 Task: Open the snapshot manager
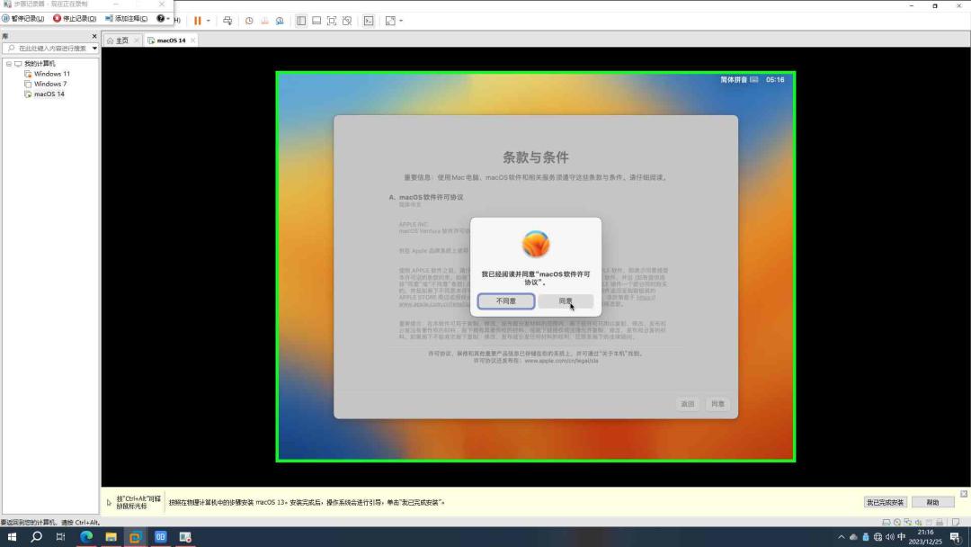(x=280, y=20)
